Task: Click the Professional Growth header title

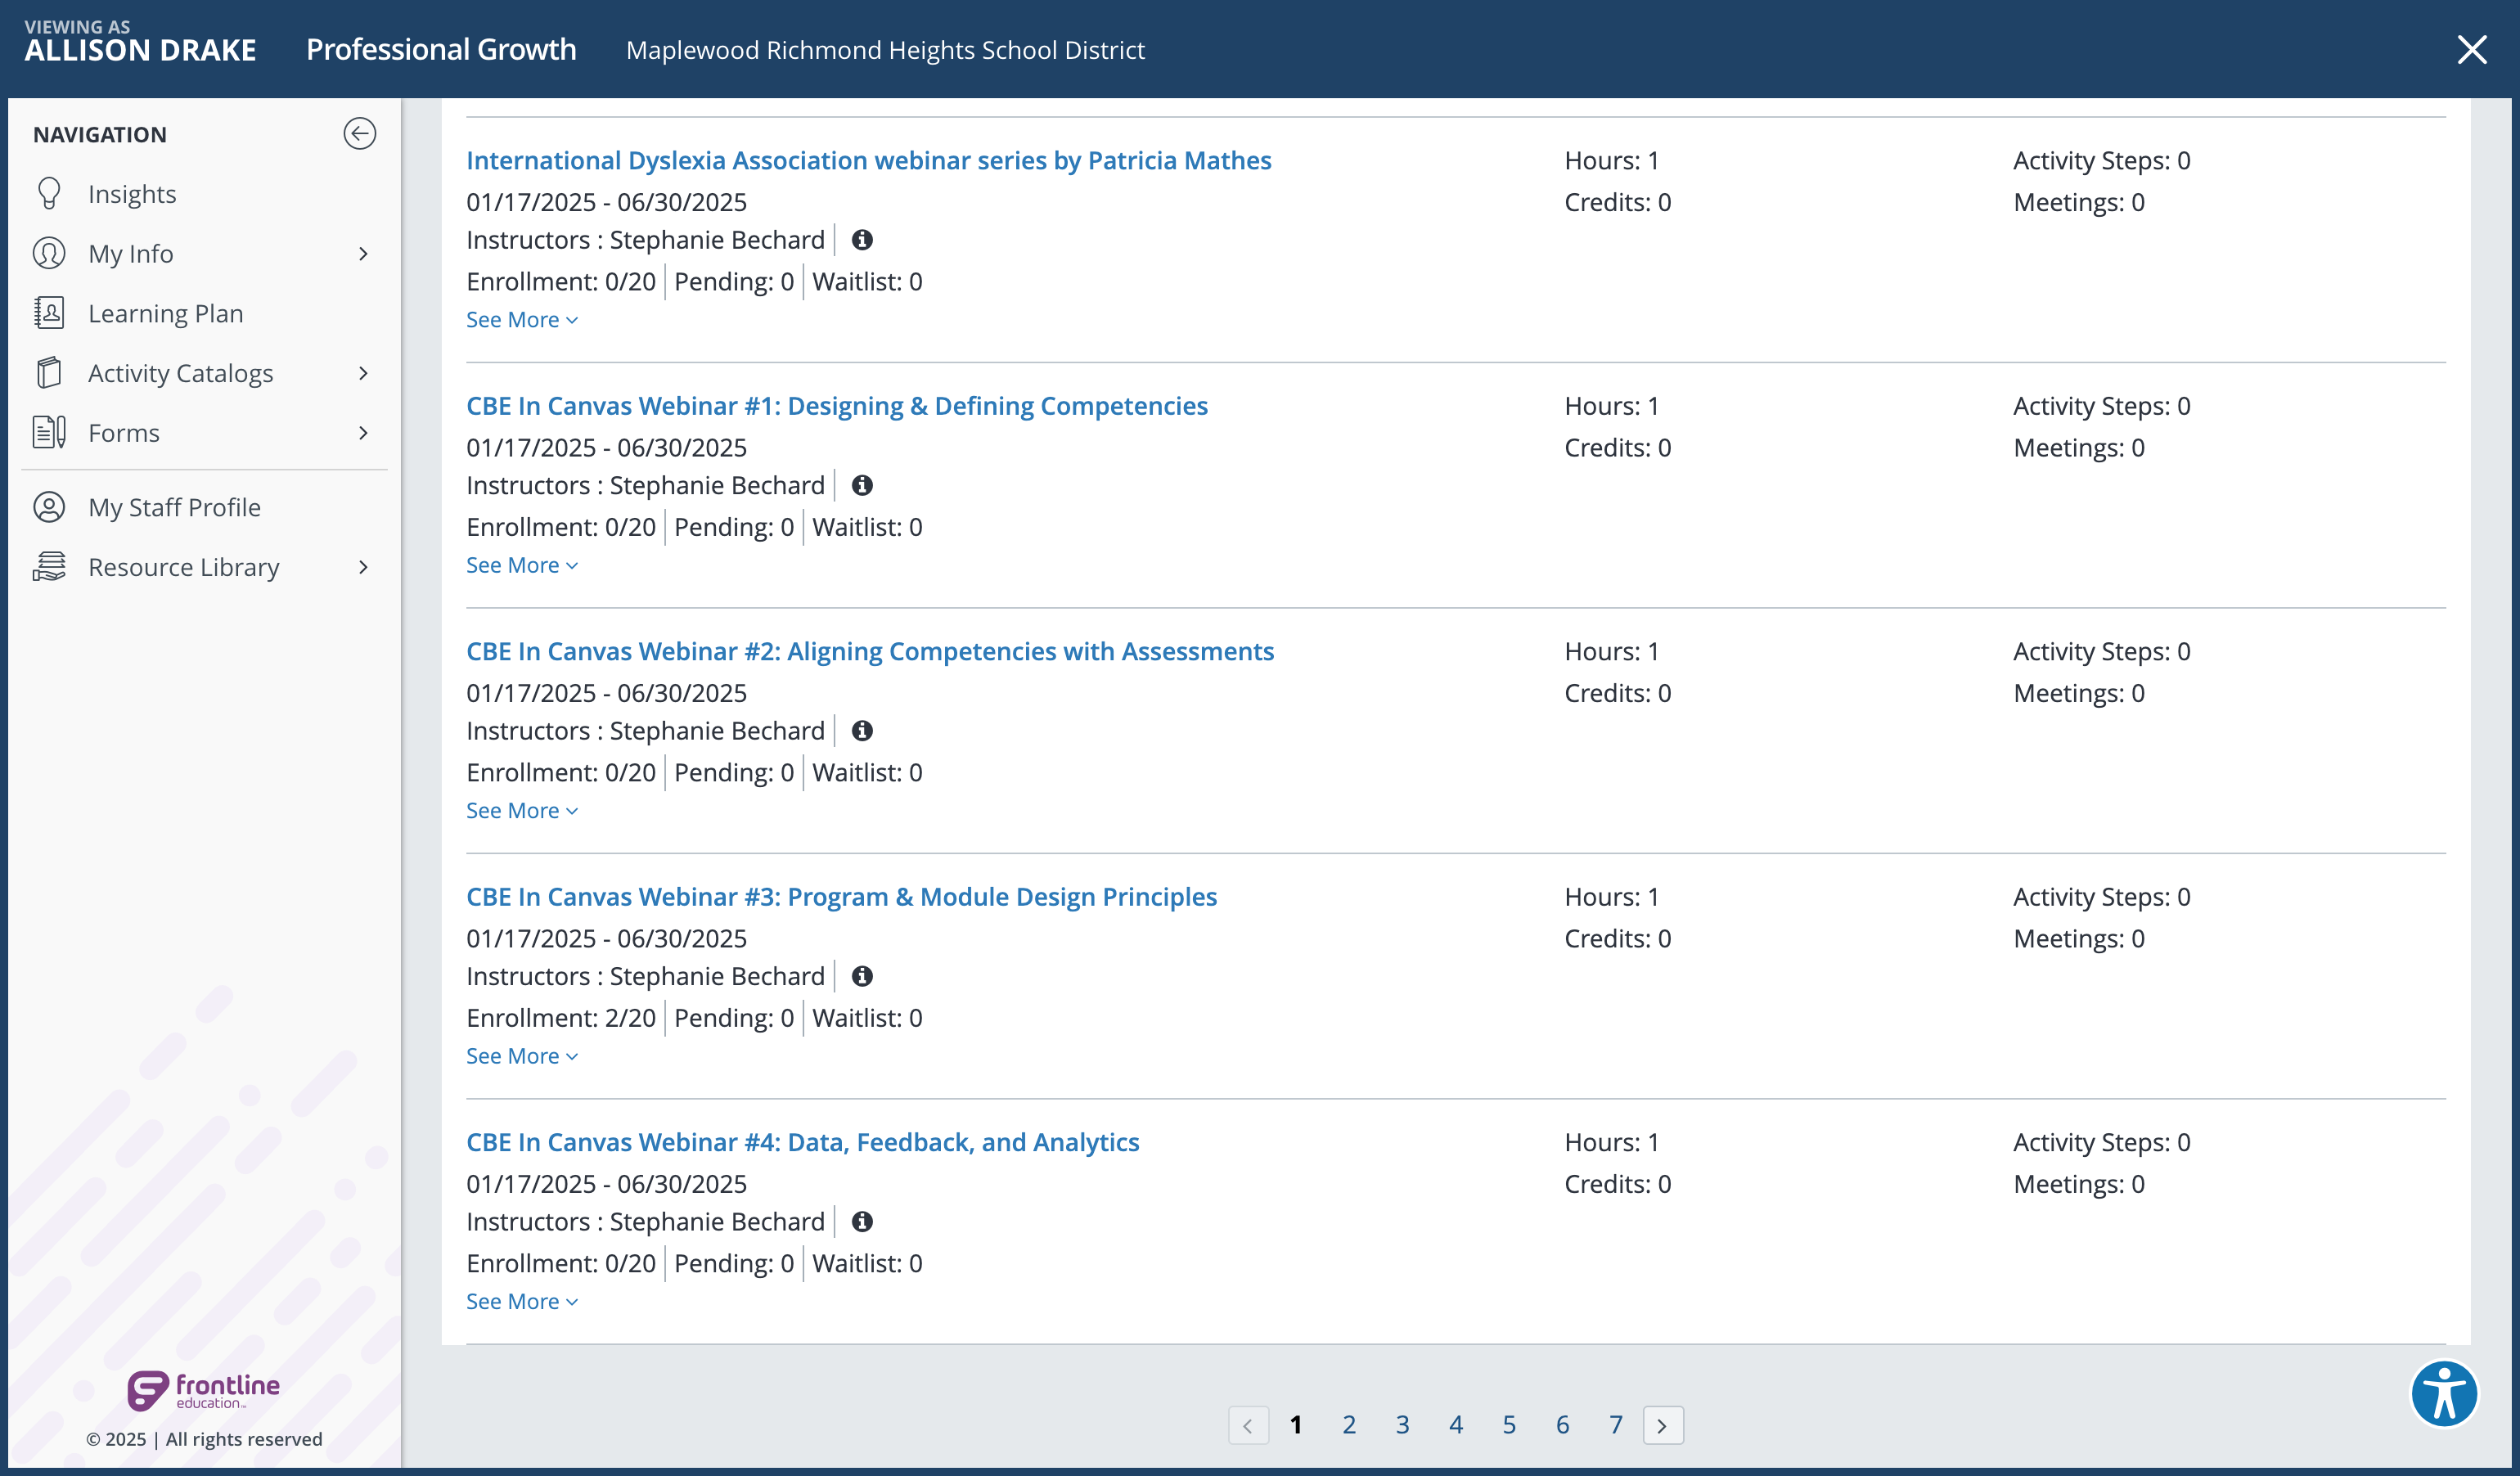Action: [x=441, y=49]
